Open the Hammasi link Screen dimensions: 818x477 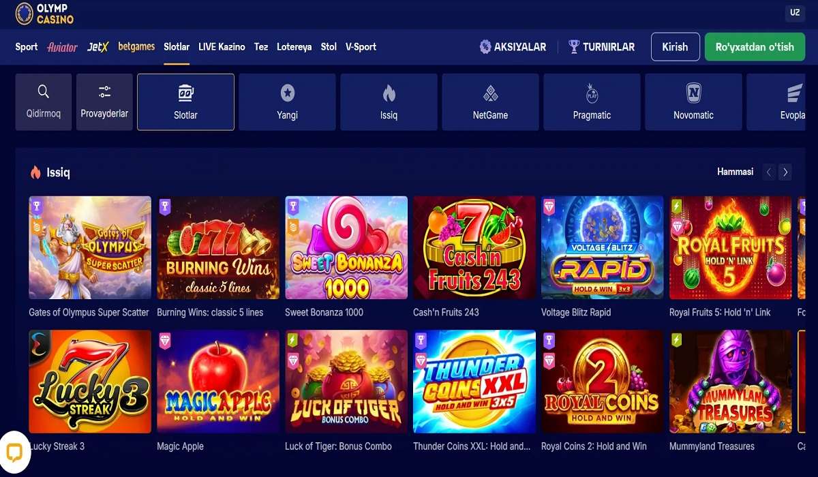735,172
